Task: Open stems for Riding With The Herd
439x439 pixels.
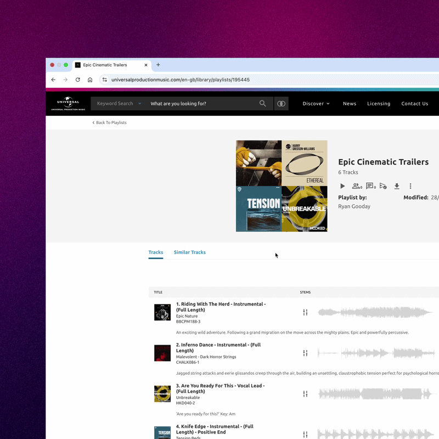Action: coord(305,312)
